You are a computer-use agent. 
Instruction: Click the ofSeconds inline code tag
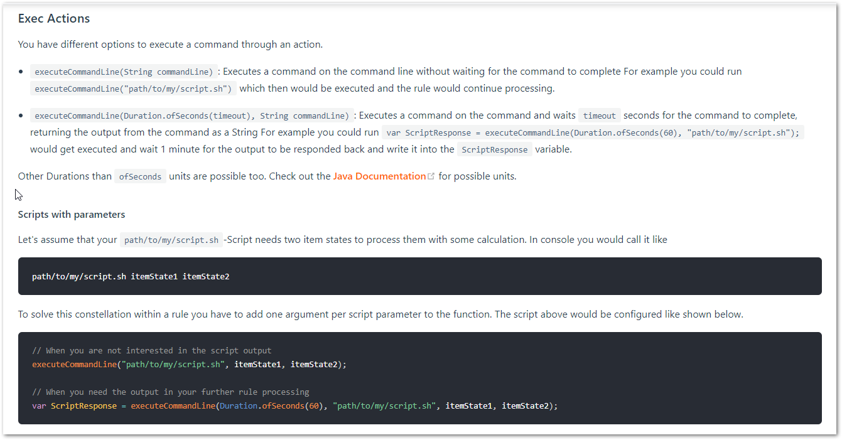coord(140,177)
